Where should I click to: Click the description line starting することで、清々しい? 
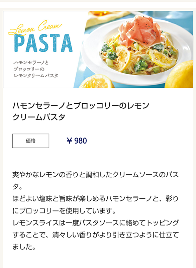coord(96,235)
